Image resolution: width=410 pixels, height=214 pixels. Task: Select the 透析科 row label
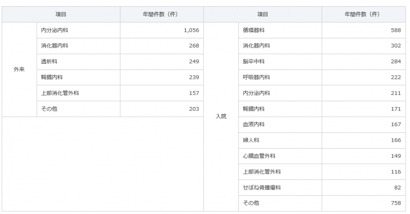point(78,62)
